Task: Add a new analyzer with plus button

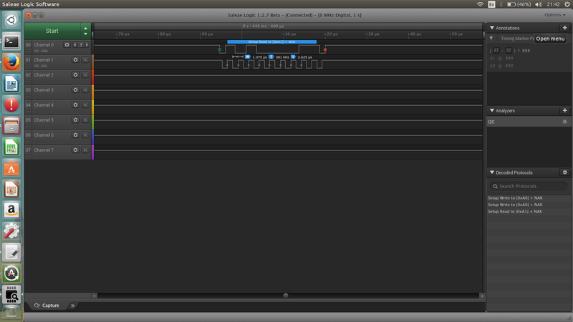Action: pyautogui.click(x=564, y=110)
